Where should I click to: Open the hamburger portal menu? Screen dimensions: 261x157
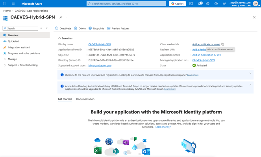pyautogui.click(x=13, y=4)
